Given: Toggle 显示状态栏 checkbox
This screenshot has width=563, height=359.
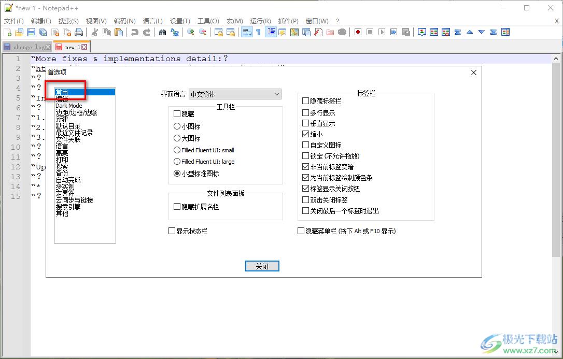Looking at the screenshot, I should [188, 231].
